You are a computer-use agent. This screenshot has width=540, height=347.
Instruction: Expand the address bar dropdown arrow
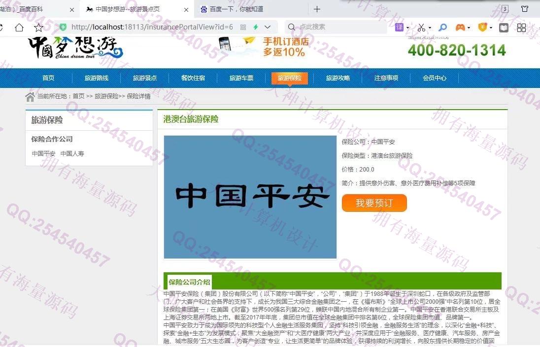(x=268, y=27)
